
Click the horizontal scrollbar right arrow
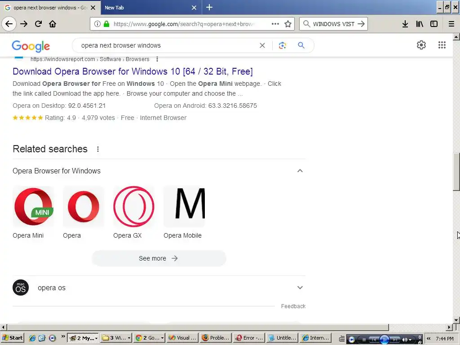(x=449, y=327)
